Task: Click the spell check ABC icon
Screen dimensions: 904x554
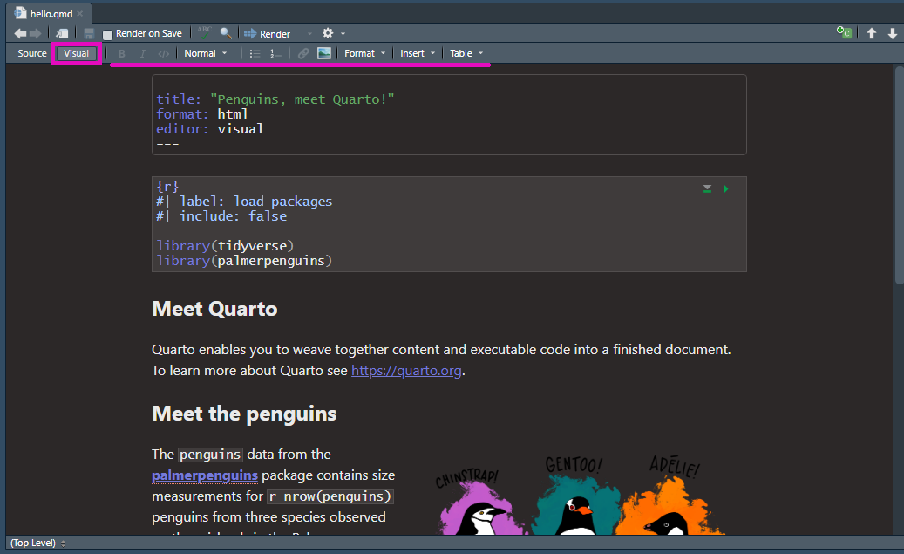Action: [x=204, y=32]
